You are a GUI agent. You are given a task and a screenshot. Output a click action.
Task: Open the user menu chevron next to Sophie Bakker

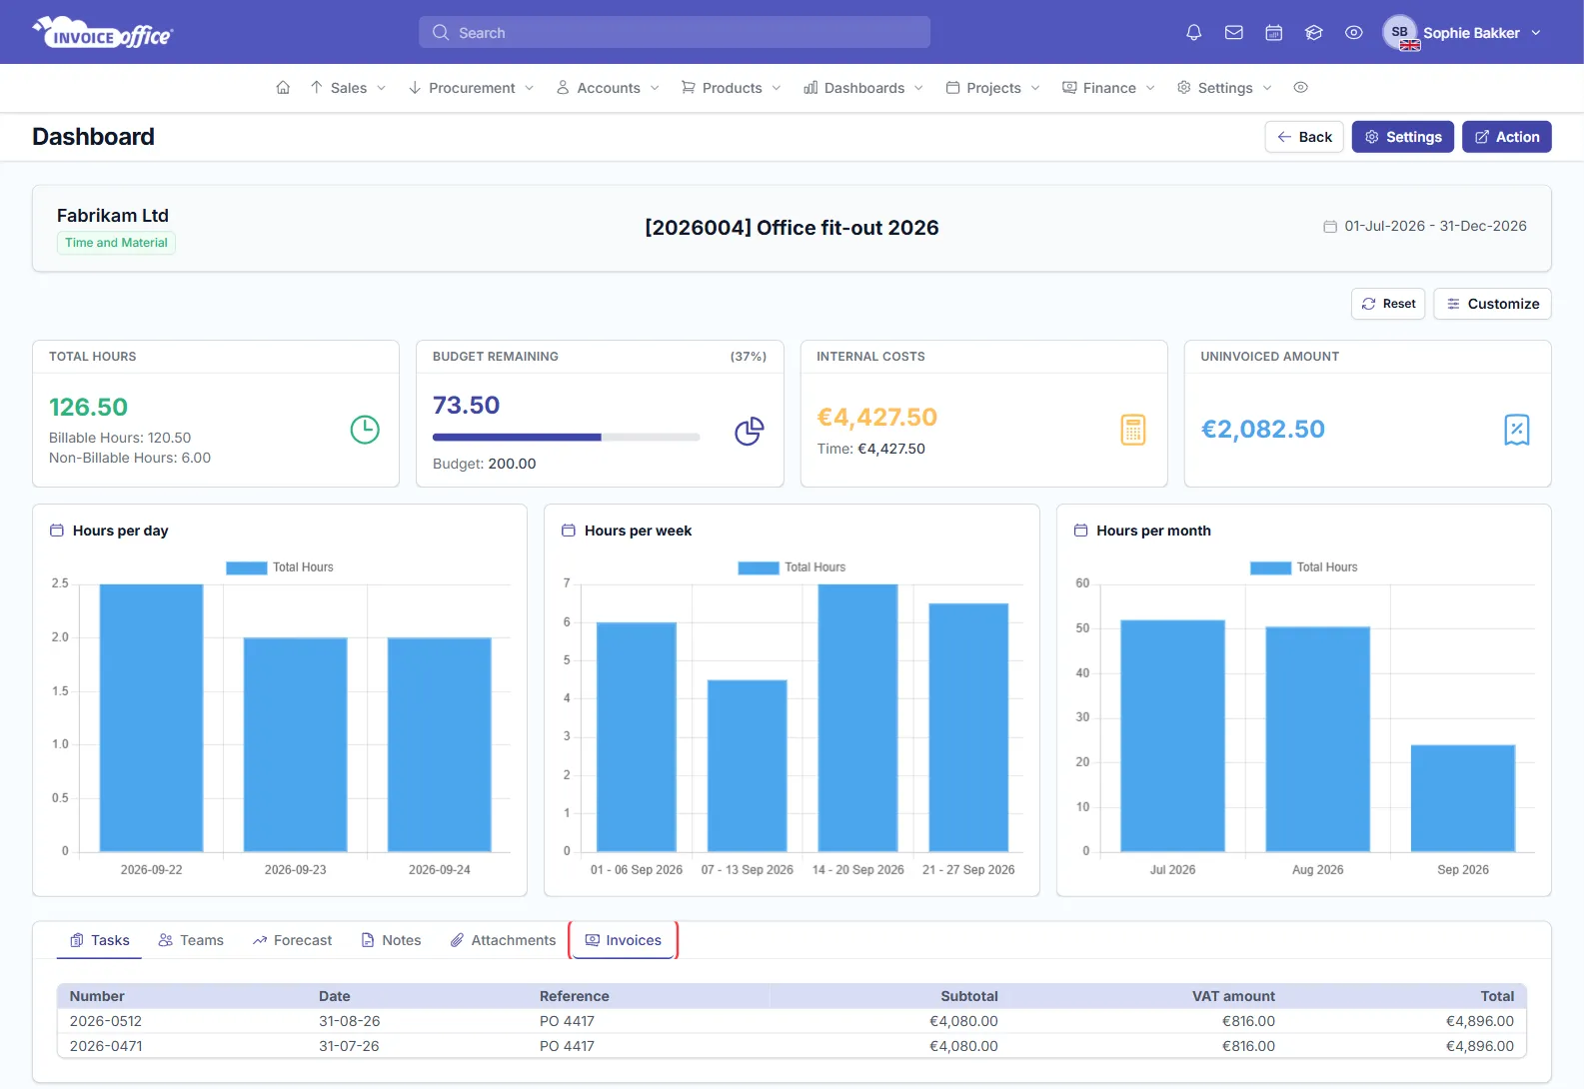tap(1536, 33)
